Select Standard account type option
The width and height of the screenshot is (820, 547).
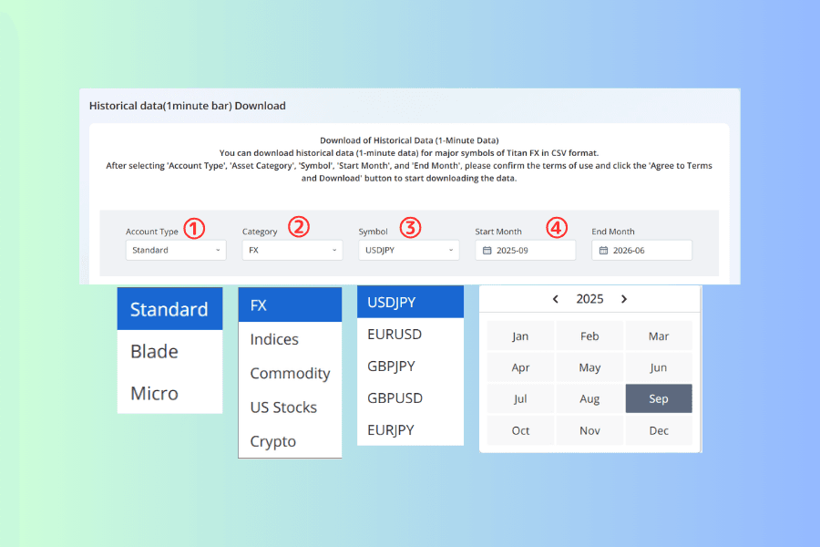point(170,309)
